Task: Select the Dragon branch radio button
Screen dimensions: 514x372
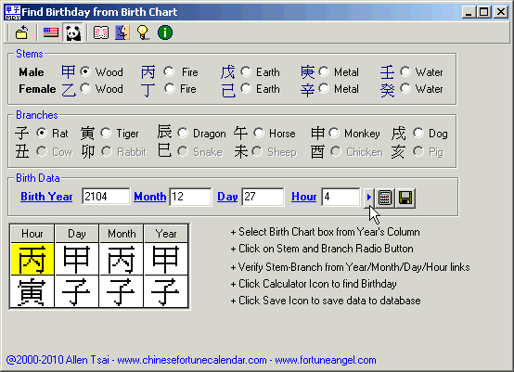Action: pyautogui.click(x=183, y=133)
